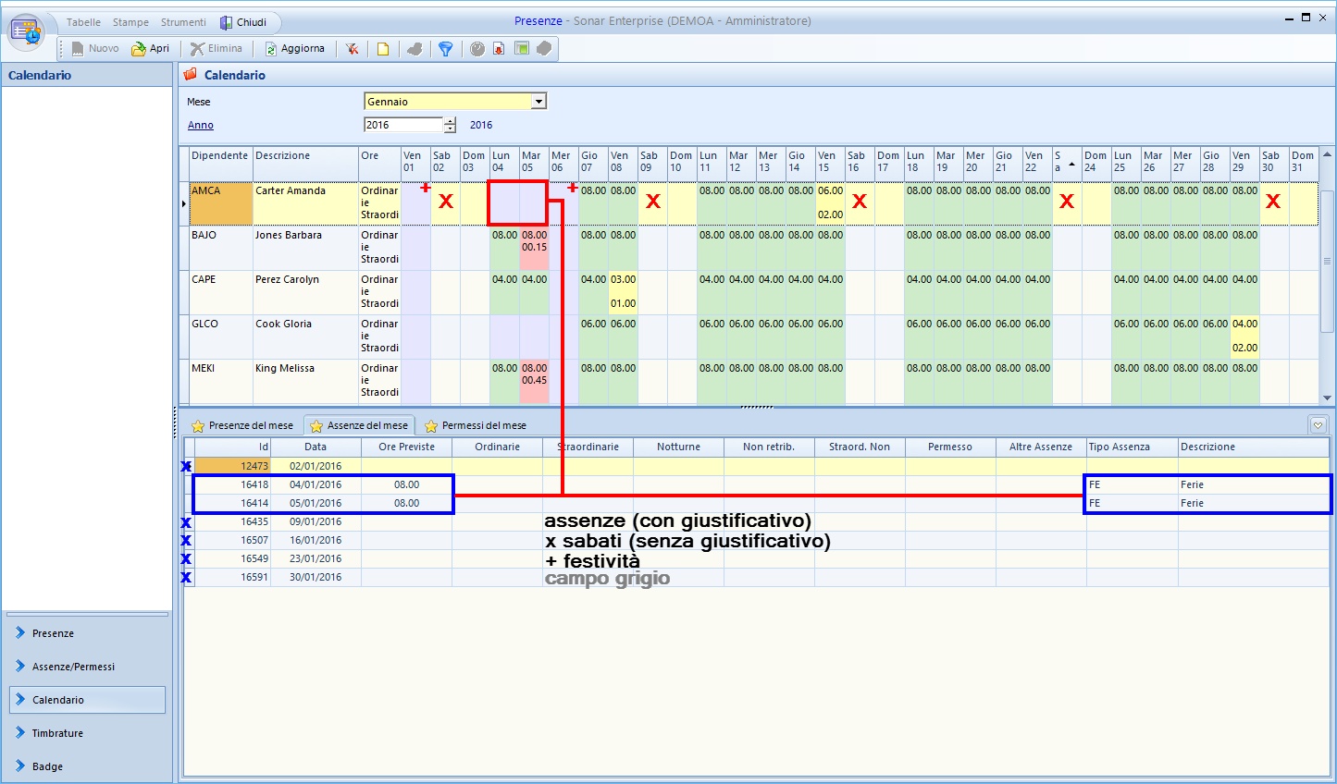
Task: Switch to the Permessi del mese tab
Action: pos(476,425)
